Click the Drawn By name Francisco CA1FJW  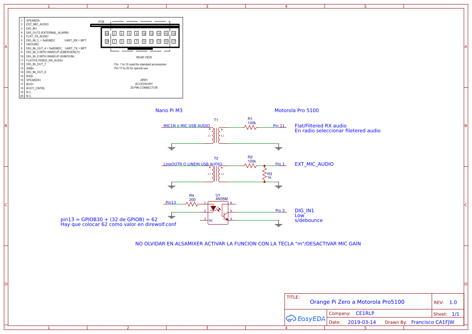pos(432,322)
